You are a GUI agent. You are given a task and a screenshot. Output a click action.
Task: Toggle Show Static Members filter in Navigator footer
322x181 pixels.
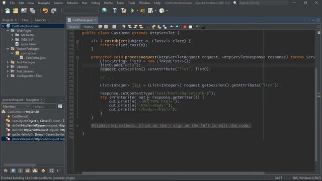coord(20,170)
